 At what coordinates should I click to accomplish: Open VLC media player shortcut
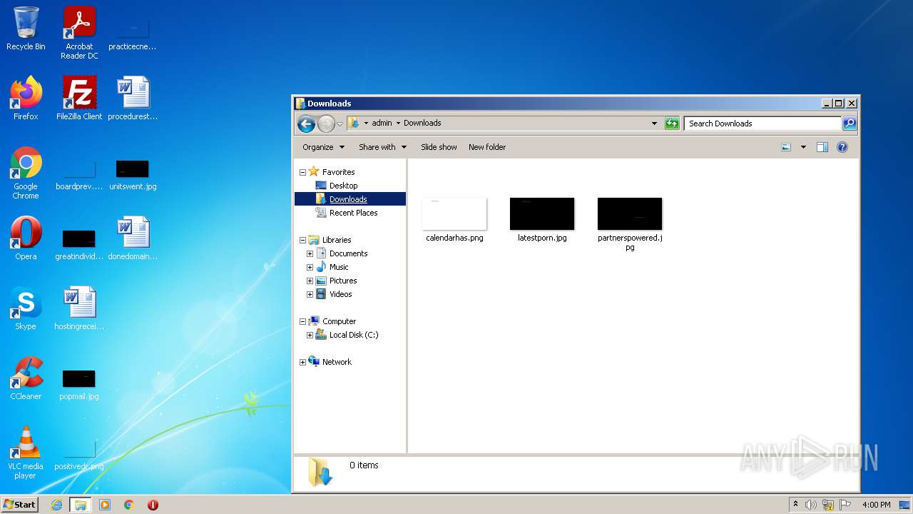tap(26, 453)
